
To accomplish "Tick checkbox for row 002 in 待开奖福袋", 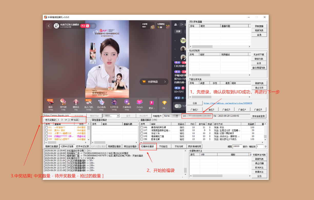I will click(46, 130).
